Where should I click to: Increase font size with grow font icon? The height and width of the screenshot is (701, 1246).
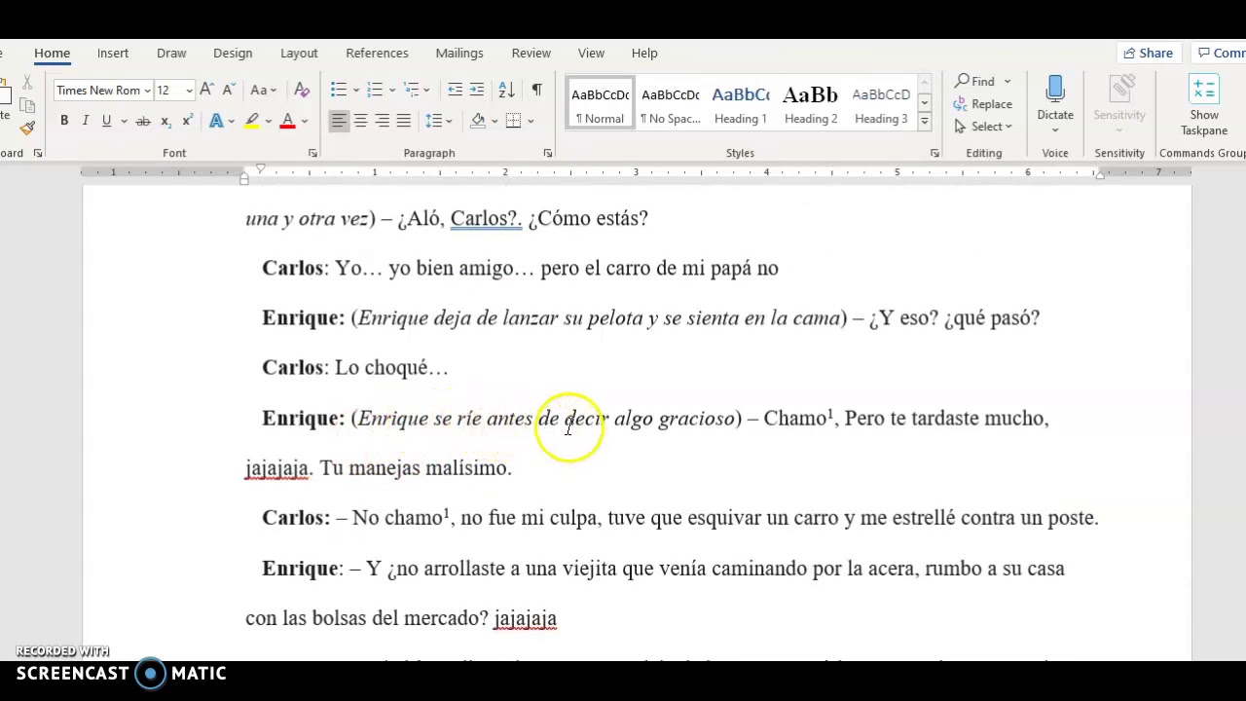(206, 91)
